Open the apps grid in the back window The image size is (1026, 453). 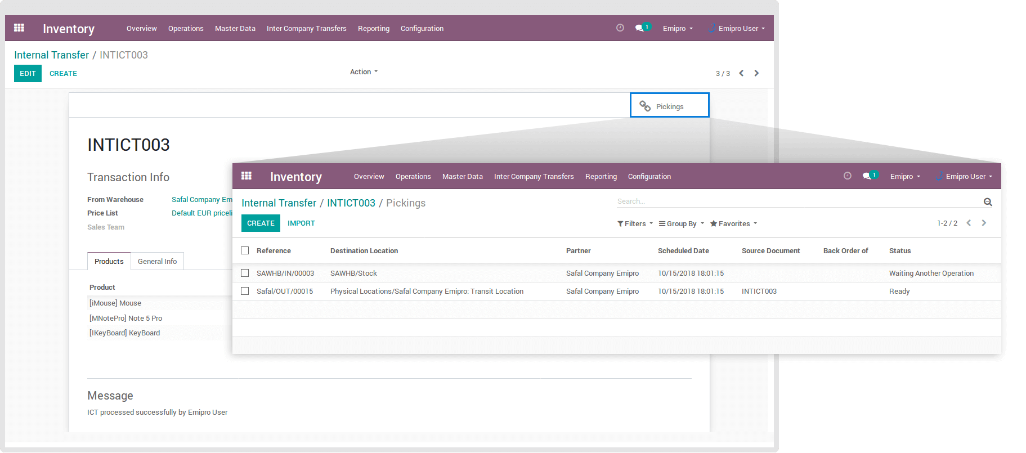(19, 28)
